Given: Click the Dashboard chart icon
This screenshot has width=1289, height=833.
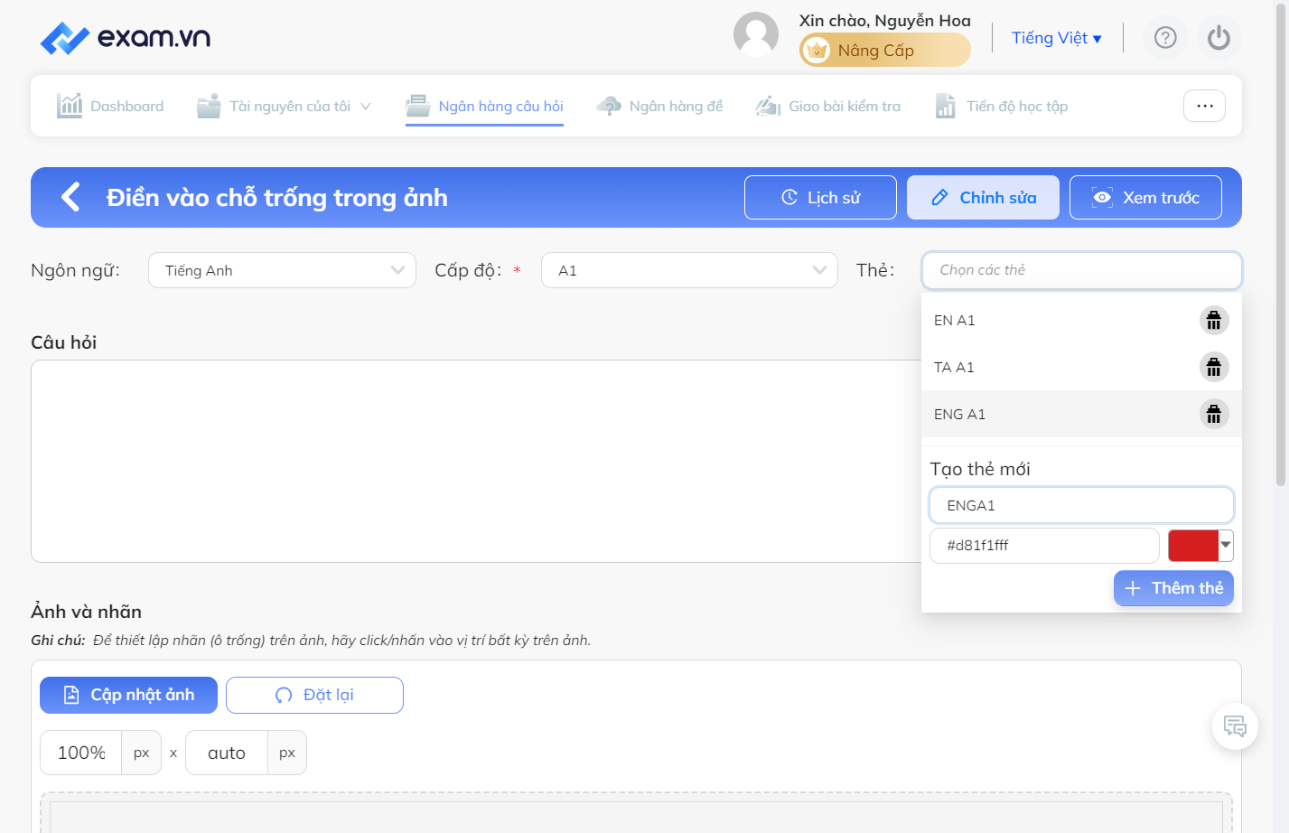Looking at the screenshot, I should 70,106.
